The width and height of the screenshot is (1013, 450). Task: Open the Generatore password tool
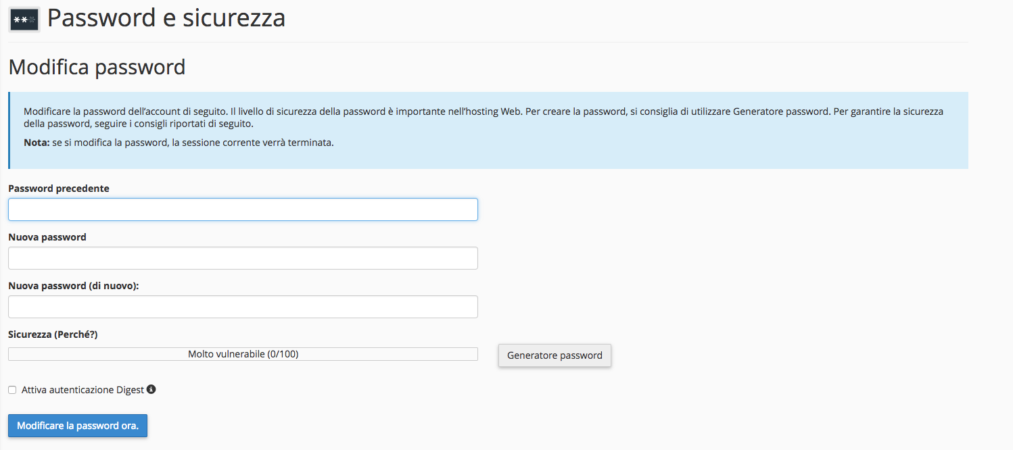555,355
